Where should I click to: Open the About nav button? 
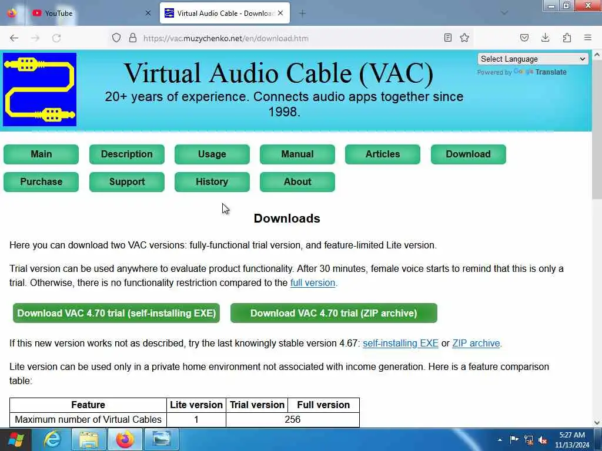click(297, 182)
